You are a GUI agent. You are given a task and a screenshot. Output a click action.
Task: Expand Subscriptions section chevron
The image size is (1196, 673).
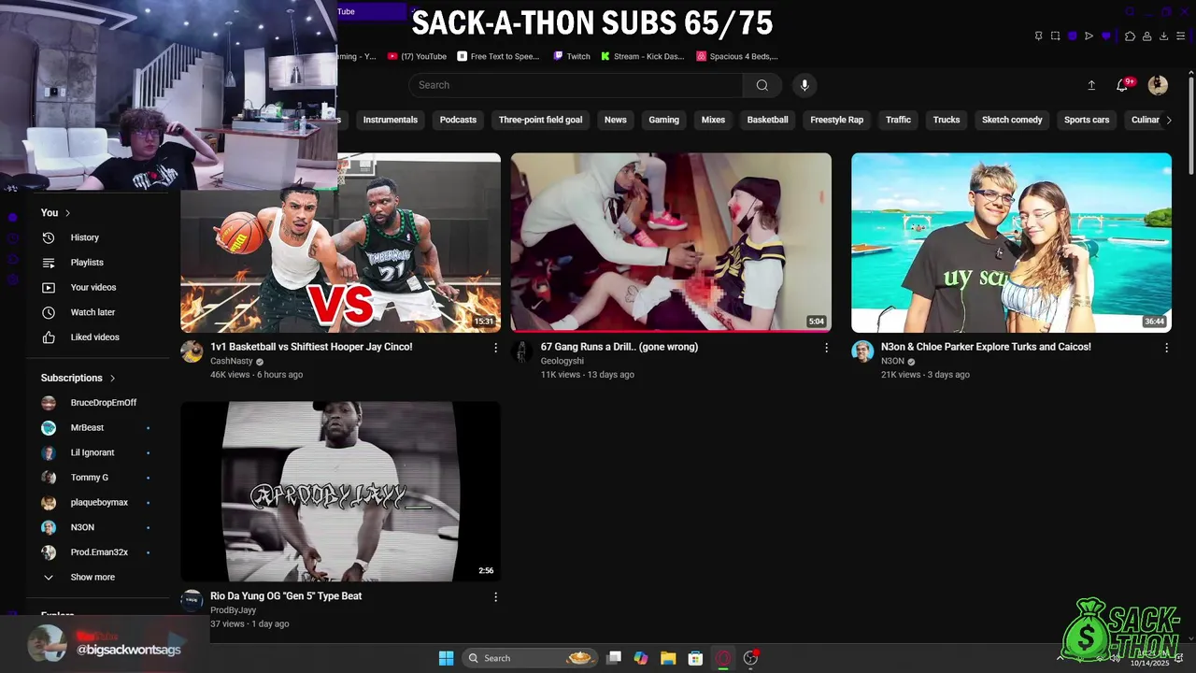point(113,379)
